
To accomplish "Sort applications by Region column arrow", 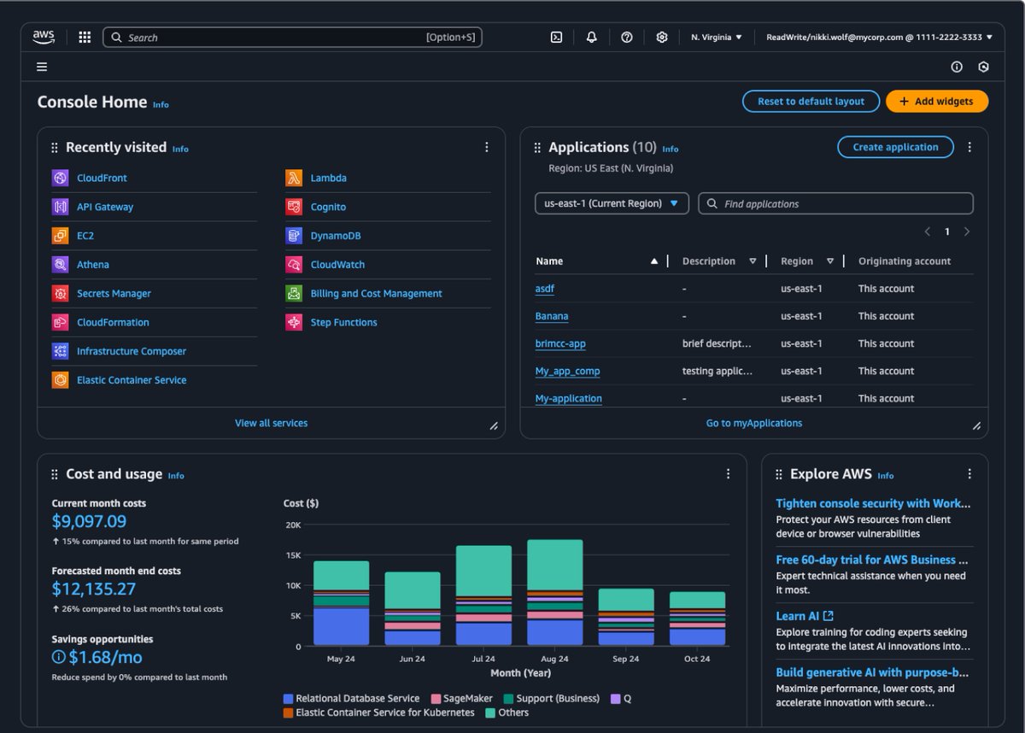I will point(829,261).
